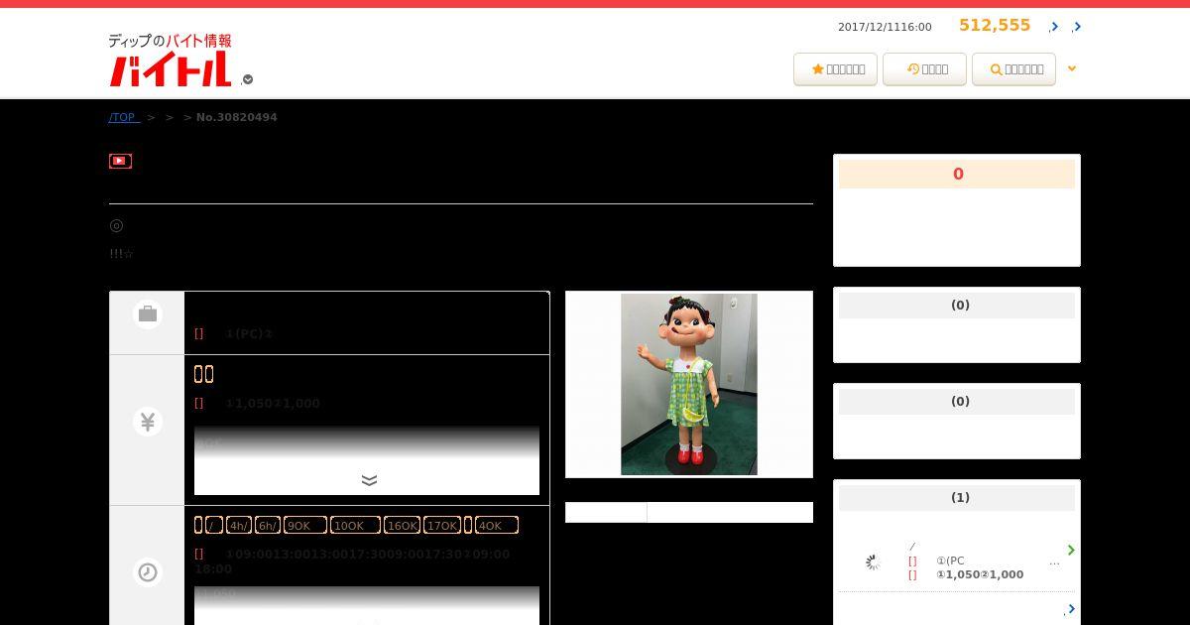
Task: Click the 2017/12/11 16:00 update timestamp
Action: [885, 27]
